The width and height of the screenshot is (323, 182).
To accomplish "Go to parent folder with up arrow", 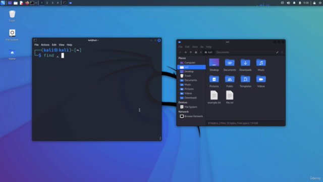I will (191, 53).
